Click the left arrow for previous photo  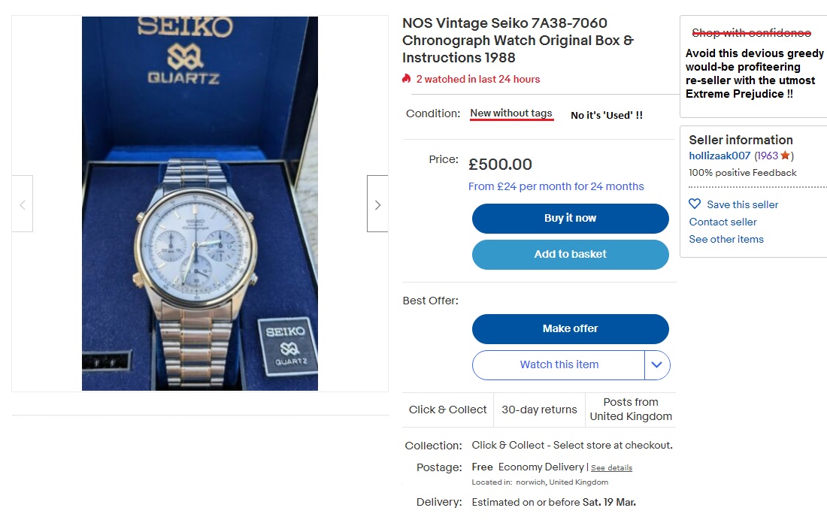[x=23, y=204]
